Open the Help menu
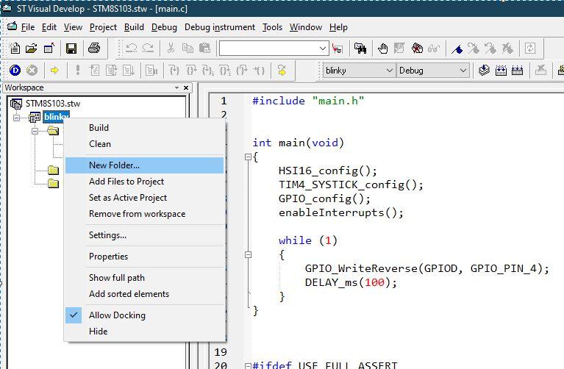The height and width of the screenshot is (369, 564). [x=338, y=27]
